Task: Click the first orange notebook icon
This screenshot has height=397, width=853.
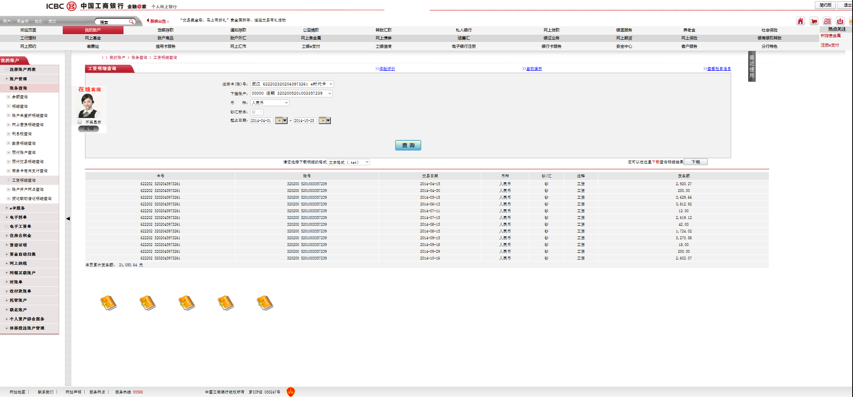Action: pos(108,303)
